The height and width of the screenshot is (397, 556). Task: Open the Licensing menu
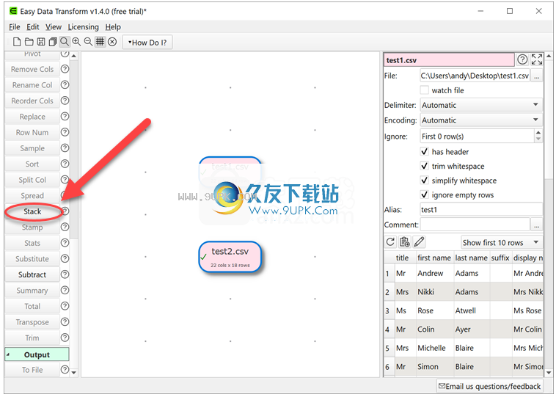[84, 27]
